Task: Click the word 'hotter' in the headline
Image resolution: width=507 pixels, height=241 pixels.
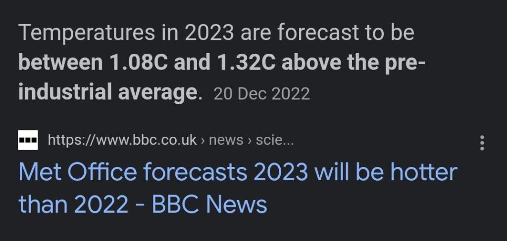Action: [423, 173]
